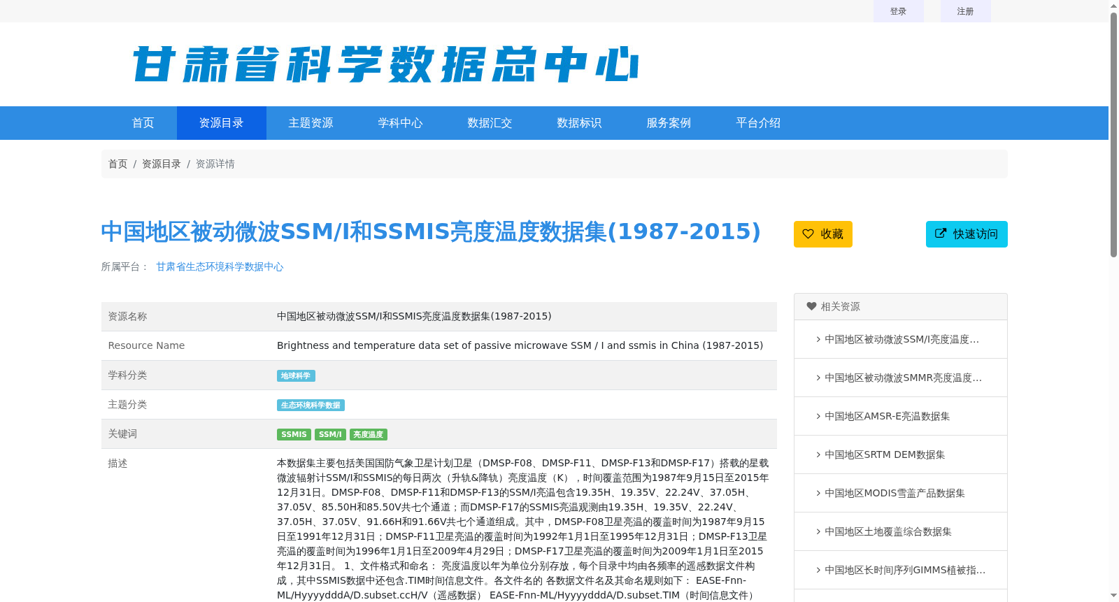
Task: Click the scrollbar up arrow
Action: [1113, 6]
